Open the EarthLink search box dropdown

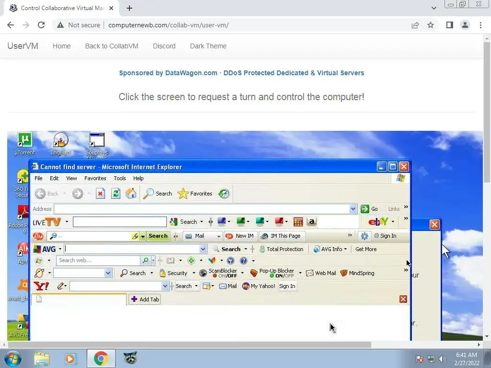tap(108, 273)
